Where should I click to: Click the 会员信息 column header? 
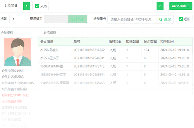[47, 42]
